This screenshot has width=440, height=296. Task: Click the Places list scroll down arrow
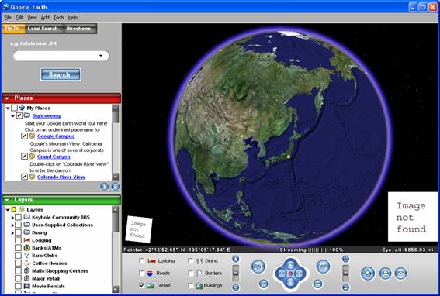pos(116,177)
